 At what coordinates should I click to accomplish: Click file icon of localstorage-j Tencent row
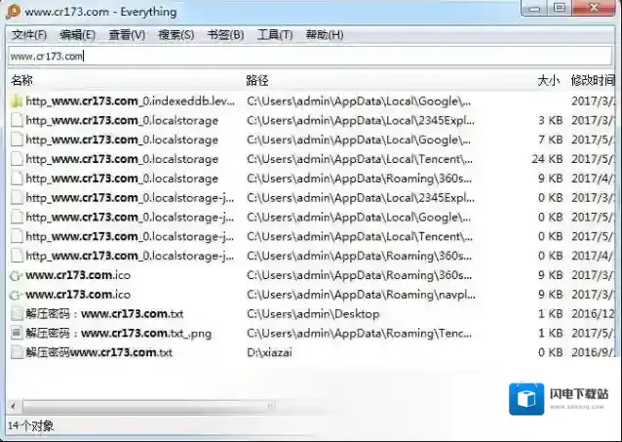point(17,237)
